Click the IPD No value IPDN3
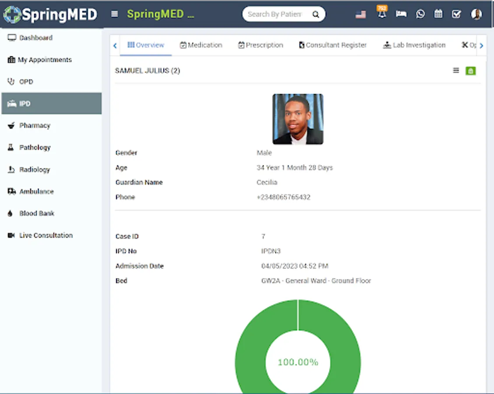 pos(271,251)
